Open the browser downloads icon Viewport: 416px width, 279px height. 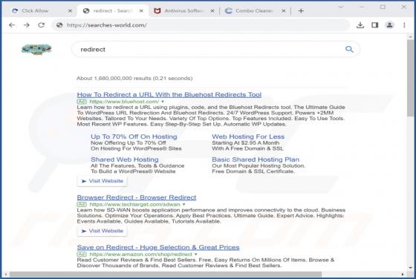click(x=360, y=25)
